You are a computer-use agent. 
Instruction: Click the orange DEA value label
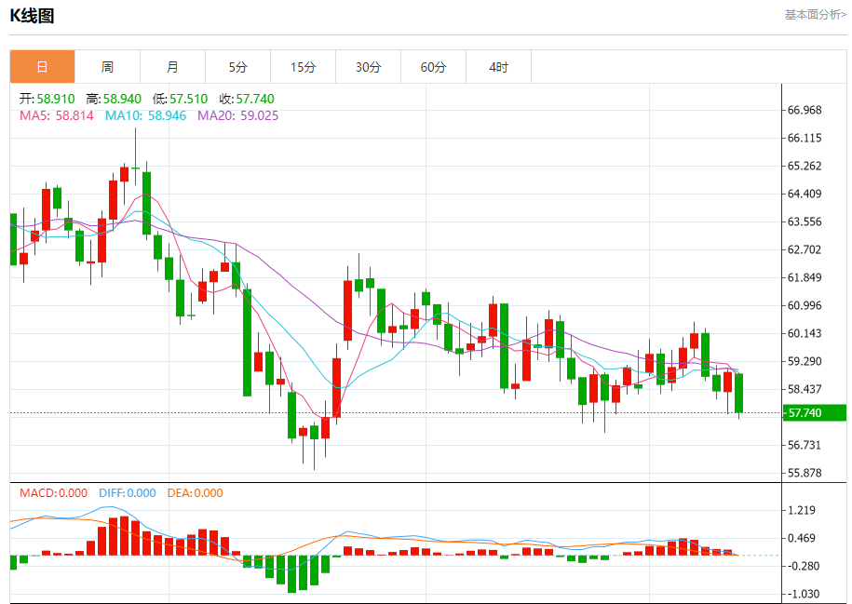195,493
